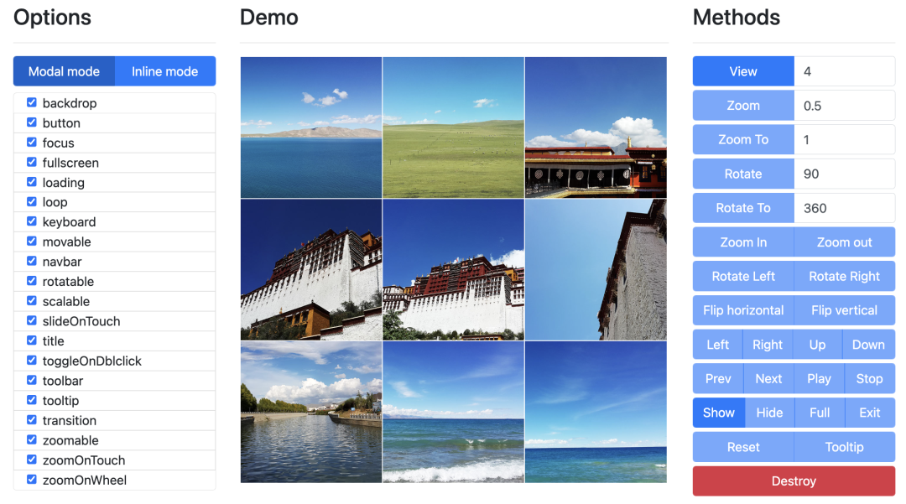This screenshot has height=504, width=906.
Task: Toggle toggleOnDblclick checkbox
Action: [x=32, y=361]
